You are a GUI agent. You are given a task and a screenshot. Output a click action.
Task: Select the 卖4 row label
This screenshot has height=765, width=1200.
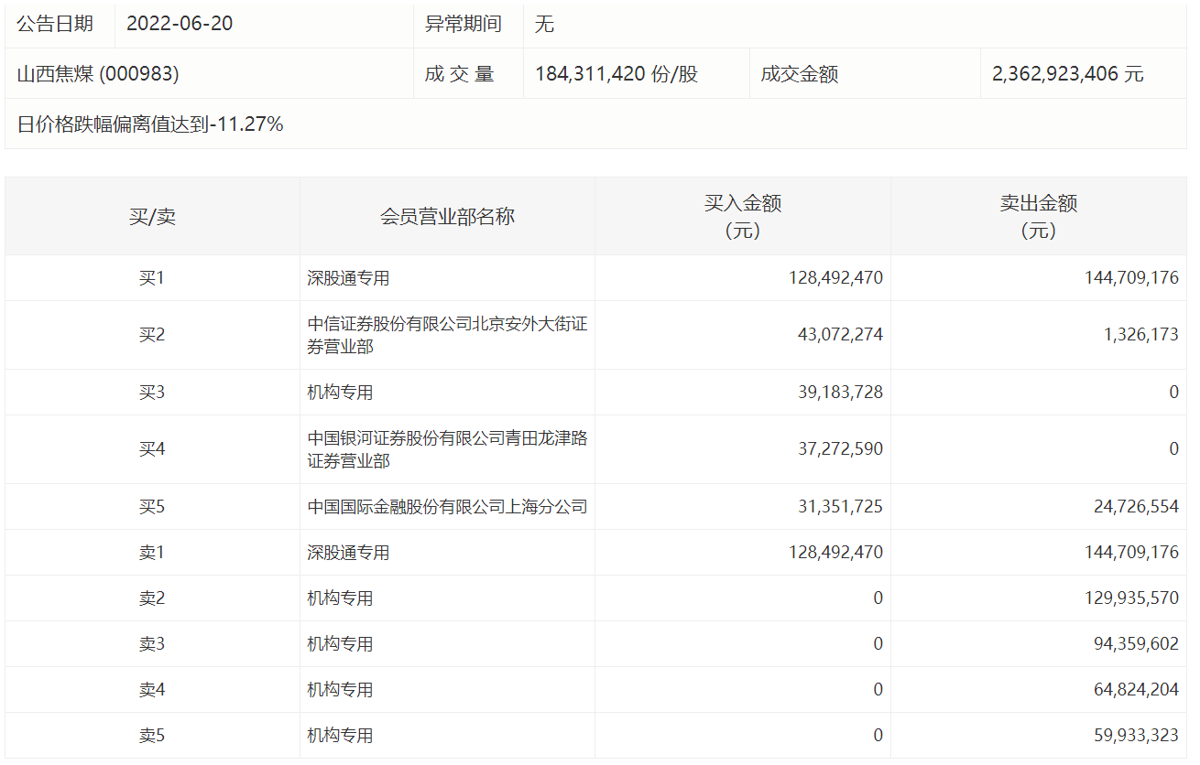[152, 690]
